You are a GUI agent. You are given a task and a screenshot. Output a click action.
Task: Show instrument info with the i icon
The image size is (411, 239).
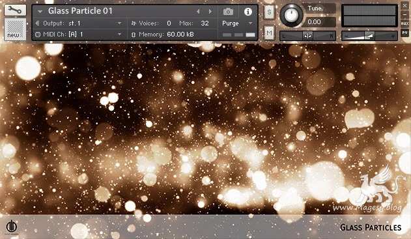pos(248,12)
